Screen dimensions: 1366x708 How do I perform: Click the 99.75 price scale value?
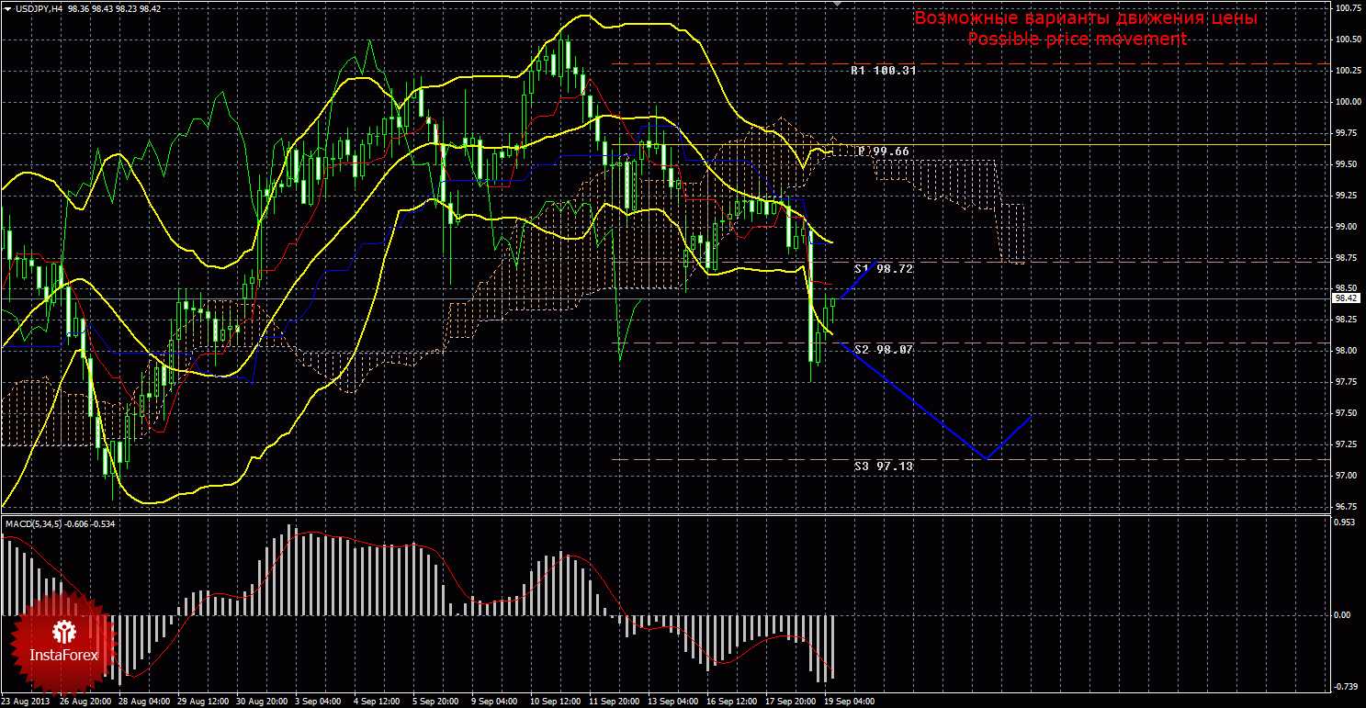pyautogui.click(x=1346, y=133)
